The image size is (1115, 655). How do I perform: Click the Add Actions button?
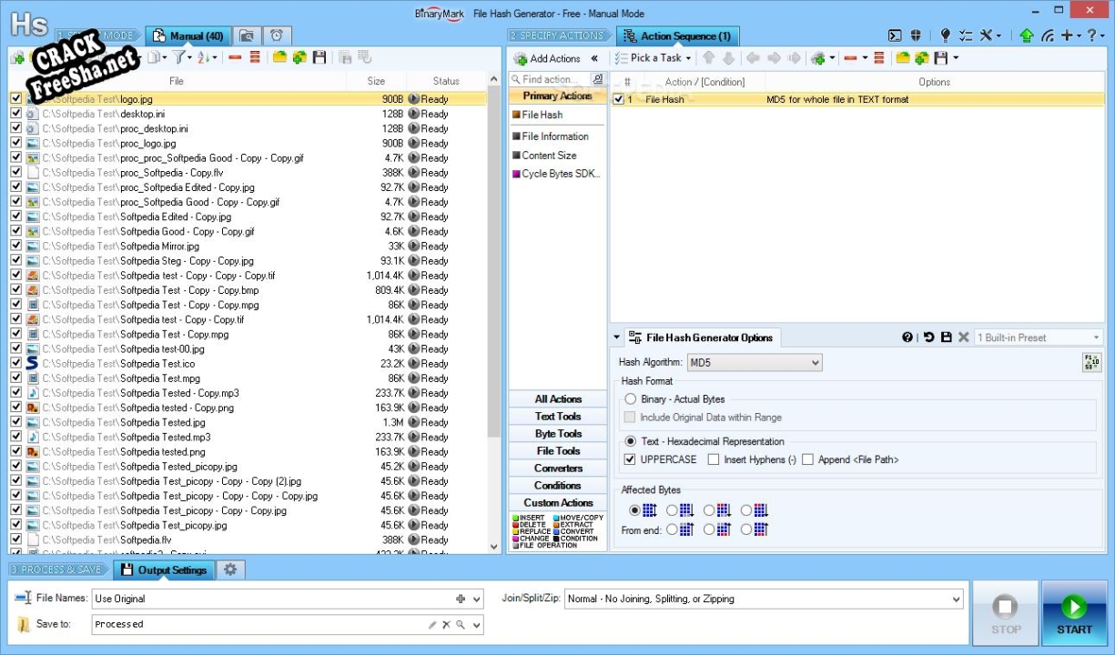(x=548, y=58)
